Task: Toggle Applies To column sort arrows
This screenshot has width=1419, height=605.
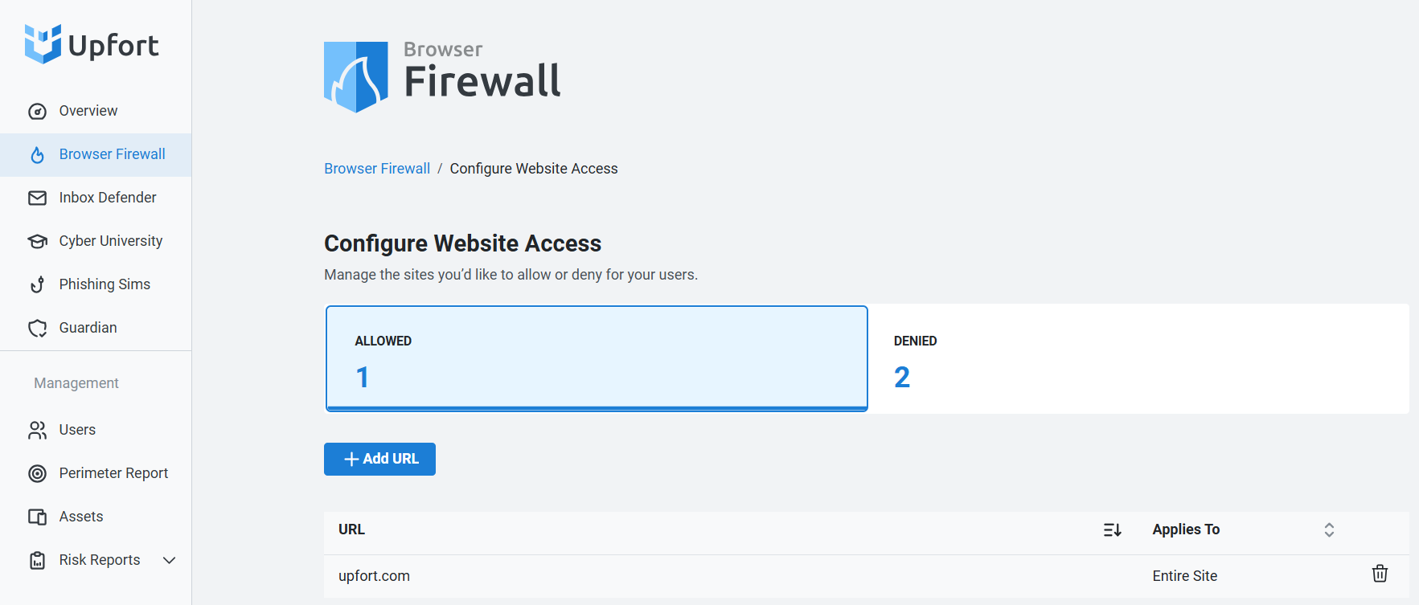Action: click(1329, 529)
